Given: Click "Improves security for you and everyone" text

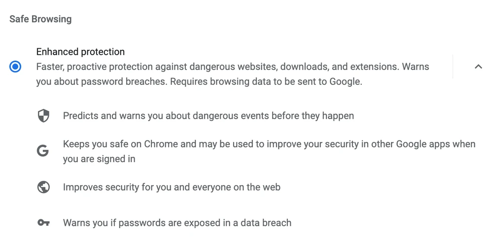Looking at the screenshot, I should click(172, 187).
